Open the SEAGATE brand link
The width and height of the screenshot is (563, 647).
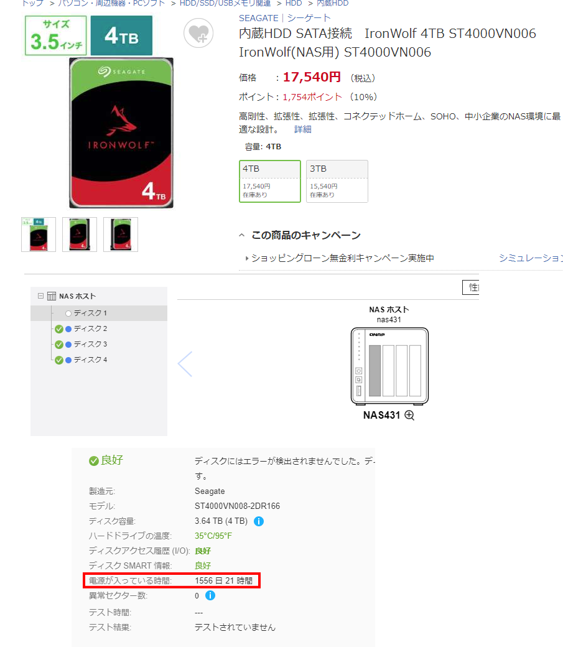[x=258, y=18]
